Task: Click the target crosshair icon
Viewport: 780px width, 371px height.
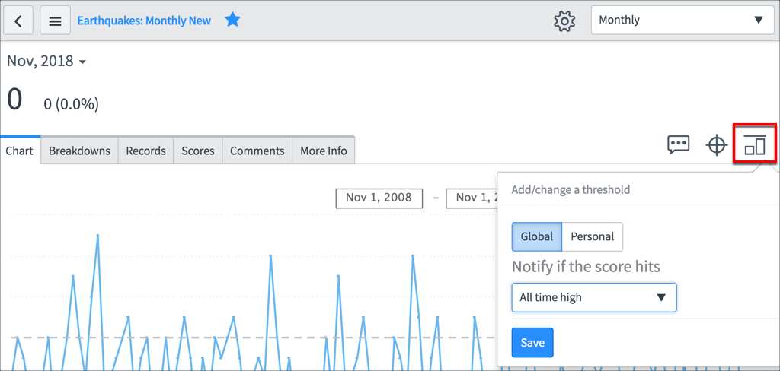Action: pyautogui.click(x=717, y=144)
